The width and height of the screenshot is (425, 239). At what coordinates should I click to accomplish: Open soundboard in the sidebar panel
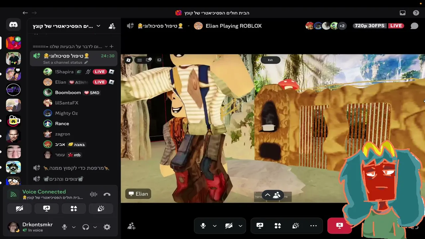101,208
